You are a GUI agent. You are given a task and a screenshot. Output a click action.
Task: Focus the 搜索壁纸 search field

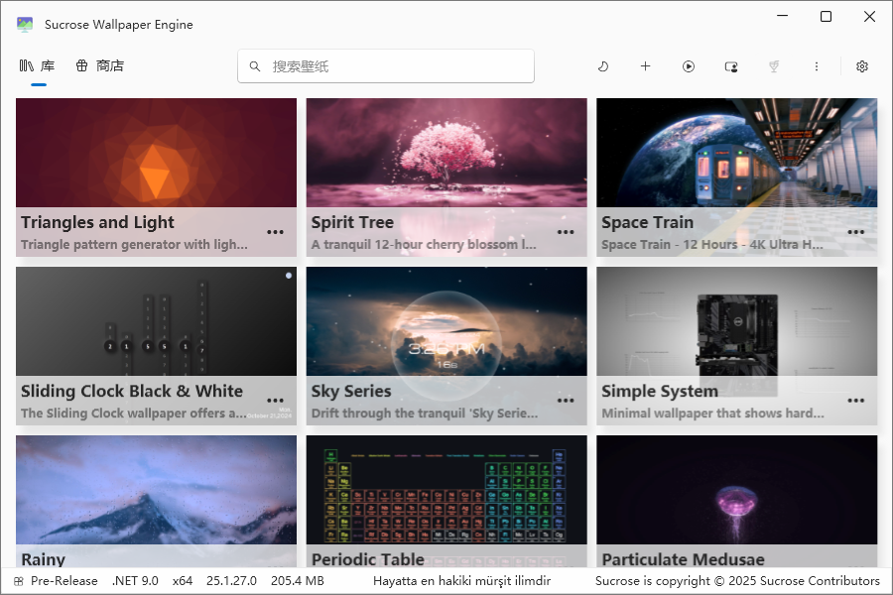pos(386,66)
